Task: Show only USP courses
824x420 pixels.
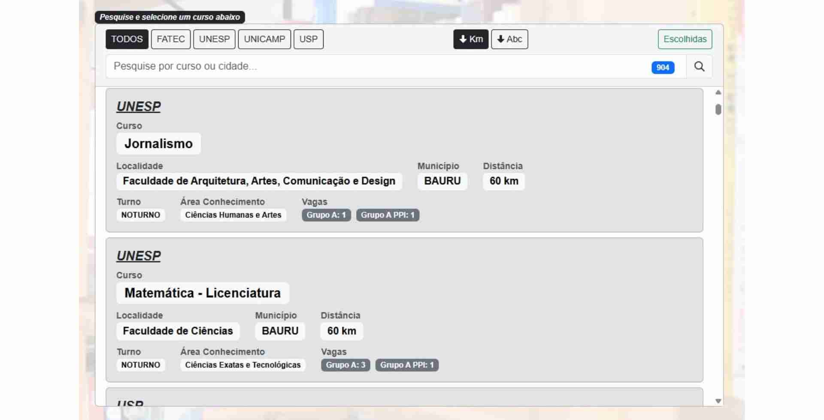Action: tap(308, 39)
